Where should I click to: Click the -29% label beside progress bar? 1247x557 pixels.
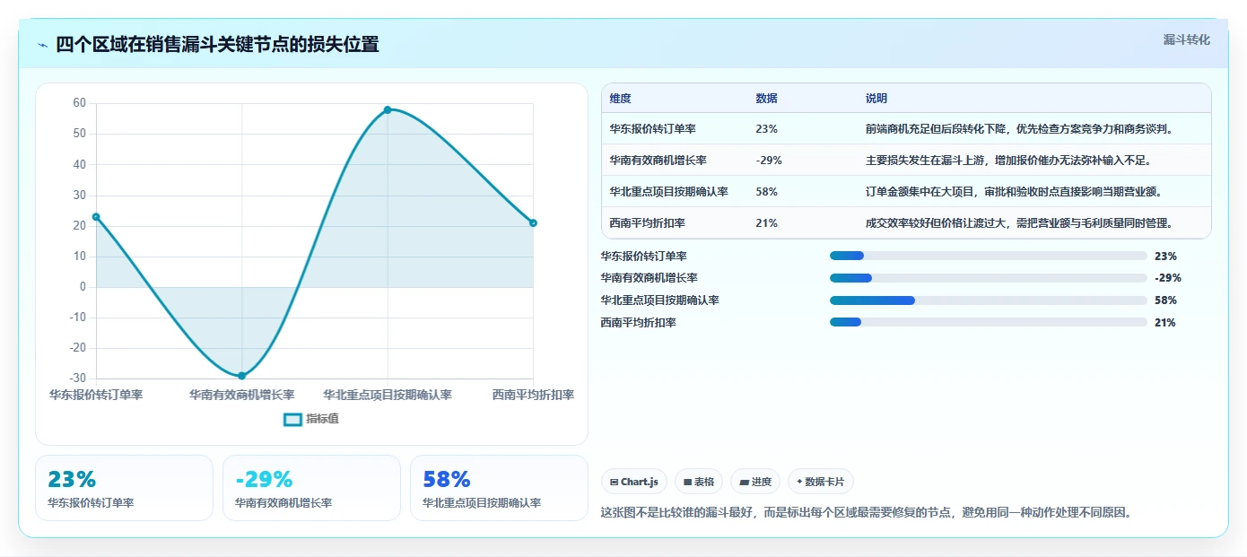[x=1168, y=278]
